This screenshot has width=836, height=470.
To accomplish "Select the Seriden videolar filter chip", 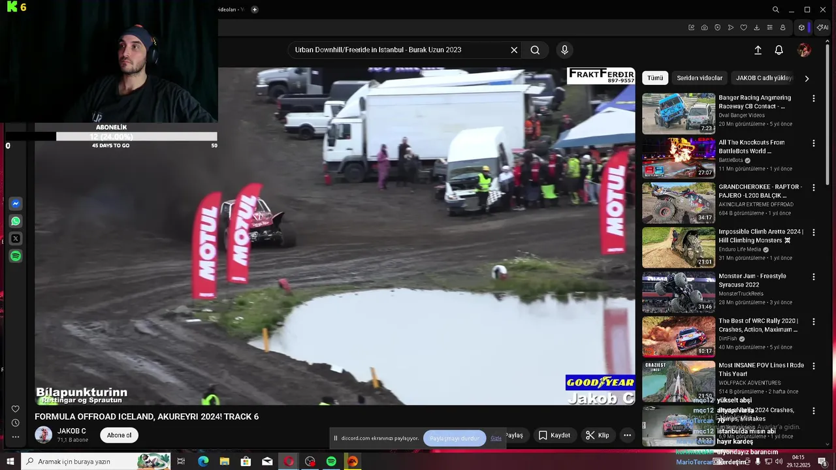I will pos(699,78).
